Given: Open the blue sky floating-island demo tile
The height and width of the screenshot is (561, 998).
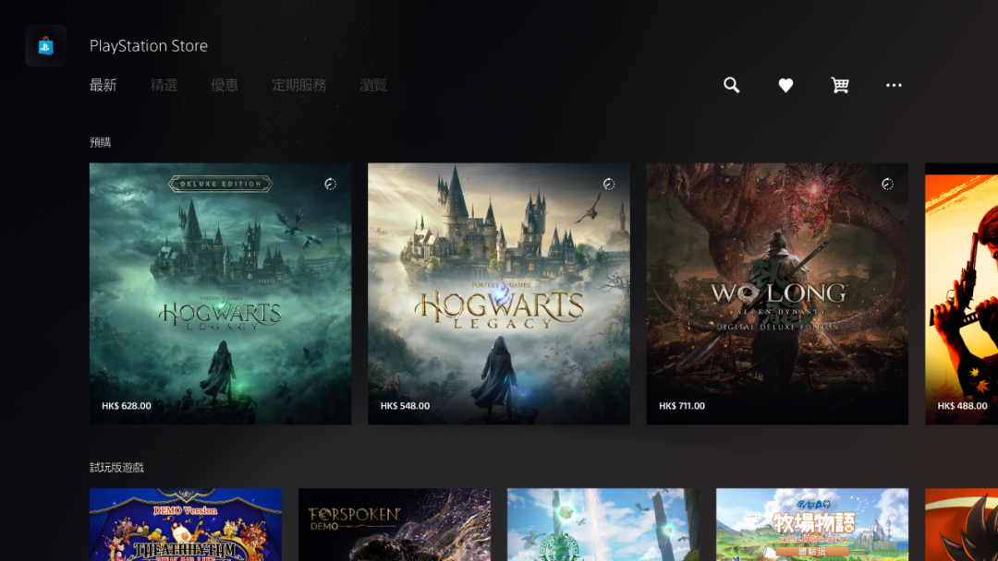Looking at the screenshot, I should click(603, 524).
